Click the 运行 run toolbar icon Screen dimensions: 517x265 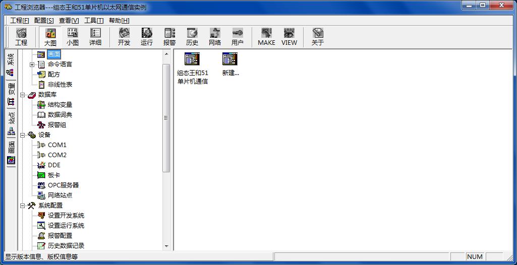point(147,37)
